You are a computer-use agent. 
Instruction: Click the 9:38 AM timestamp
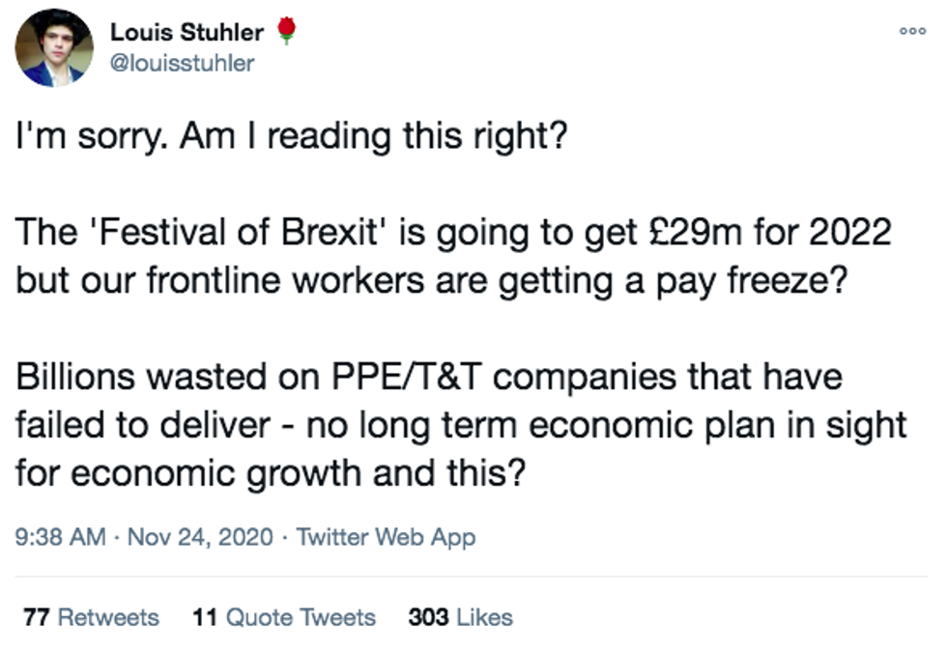click(x=61, y=537)
